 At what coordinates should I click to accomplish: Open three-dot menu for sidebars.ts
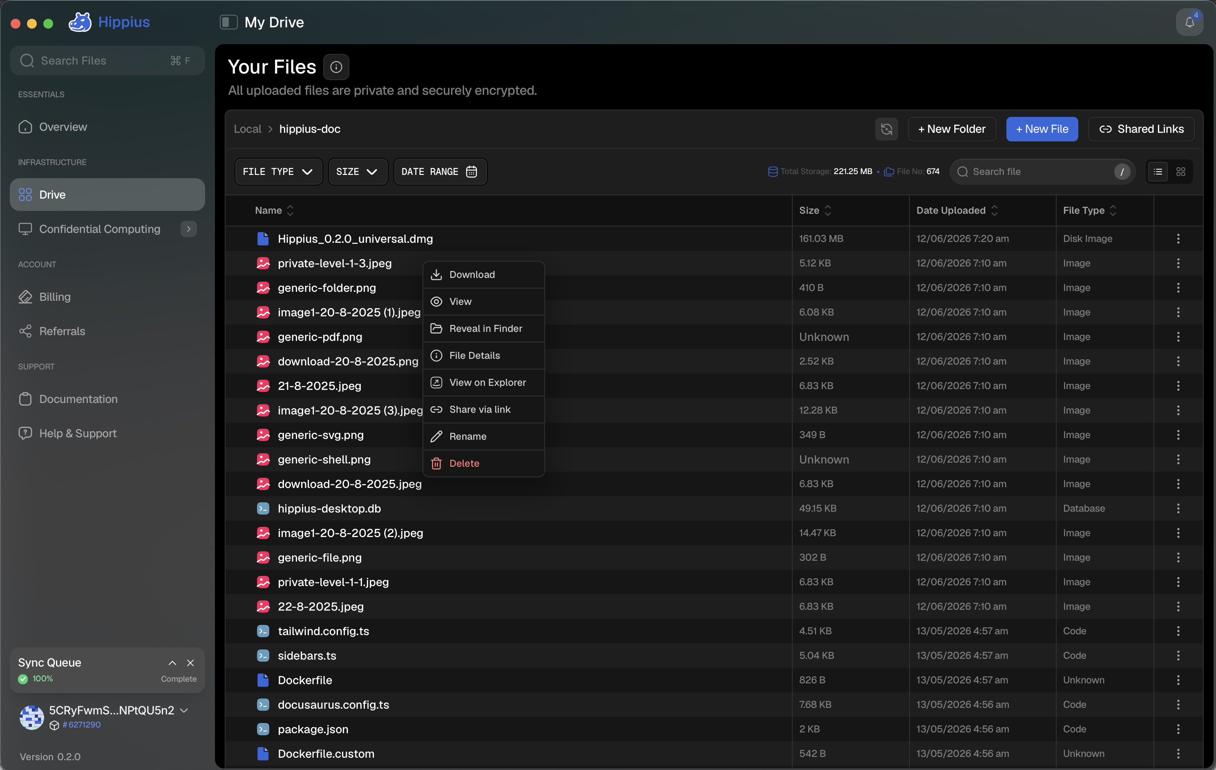[x=1178, y=655]
